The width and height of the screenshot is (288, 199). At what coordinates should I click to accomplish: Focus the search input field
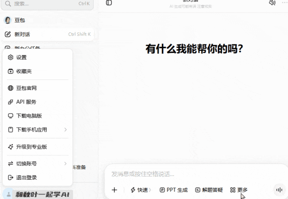47,4
